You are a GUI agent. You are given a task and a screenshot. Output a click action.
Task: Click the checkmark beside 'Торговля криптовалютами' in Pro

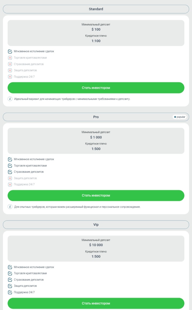pos(10,165)
